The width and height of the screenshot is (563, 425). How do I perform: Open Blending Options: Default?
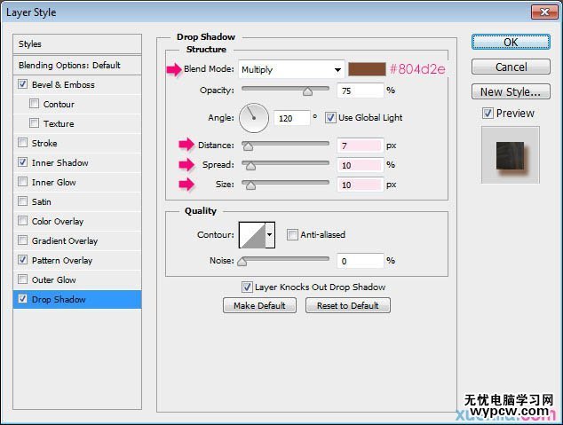click(x=77, y=66)
